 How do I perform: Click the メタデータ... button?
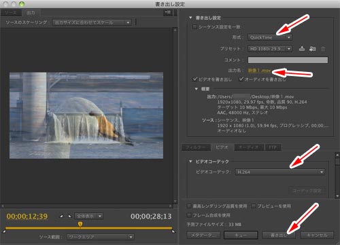pos(203,235)
